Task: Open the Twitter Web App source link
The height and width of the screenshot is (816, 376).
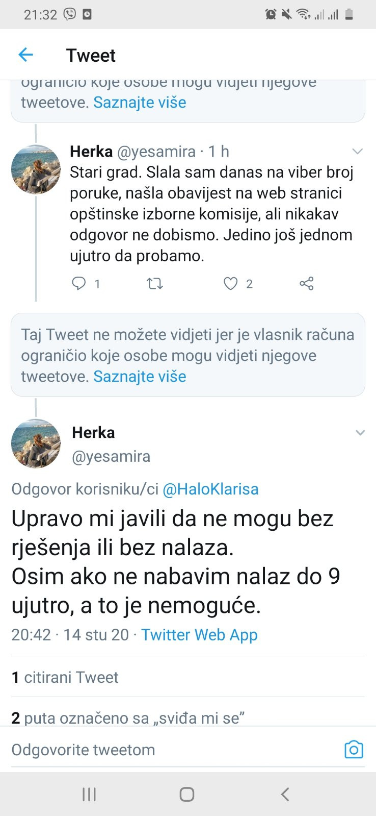Action: click(x=199, y=634)
